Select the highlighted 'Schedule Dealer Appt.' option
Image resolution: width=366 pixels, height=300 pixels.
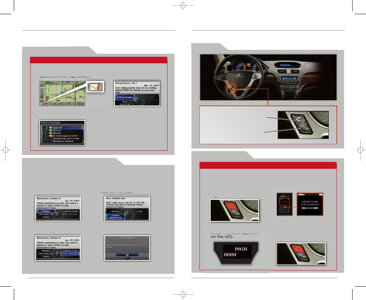(70, 254)
